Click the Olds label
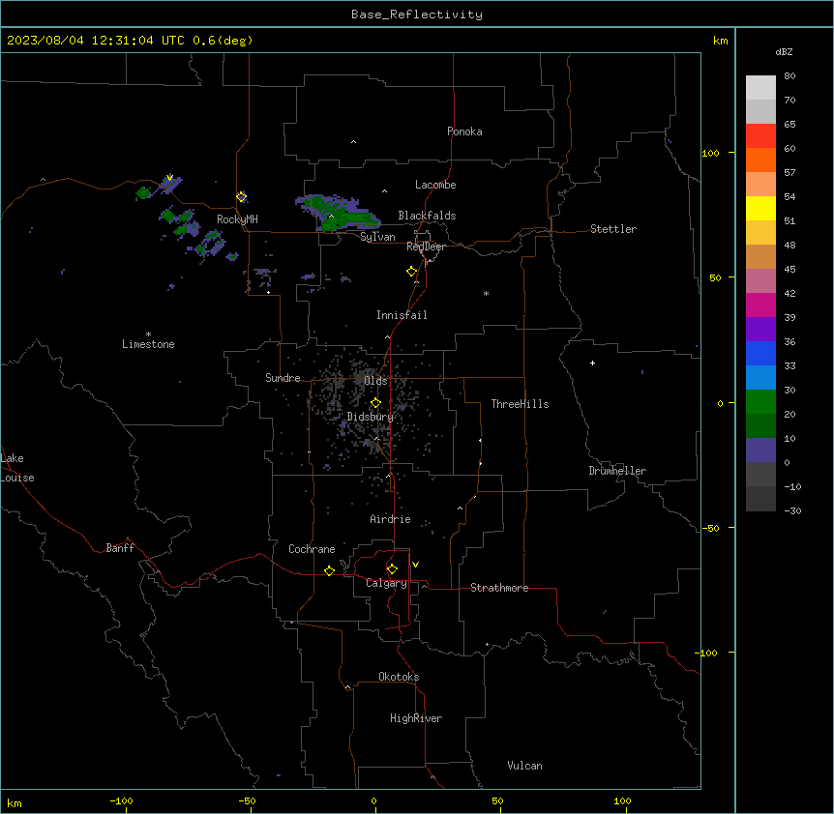Screen dimensions: 834x814 (x=375, y=381)
